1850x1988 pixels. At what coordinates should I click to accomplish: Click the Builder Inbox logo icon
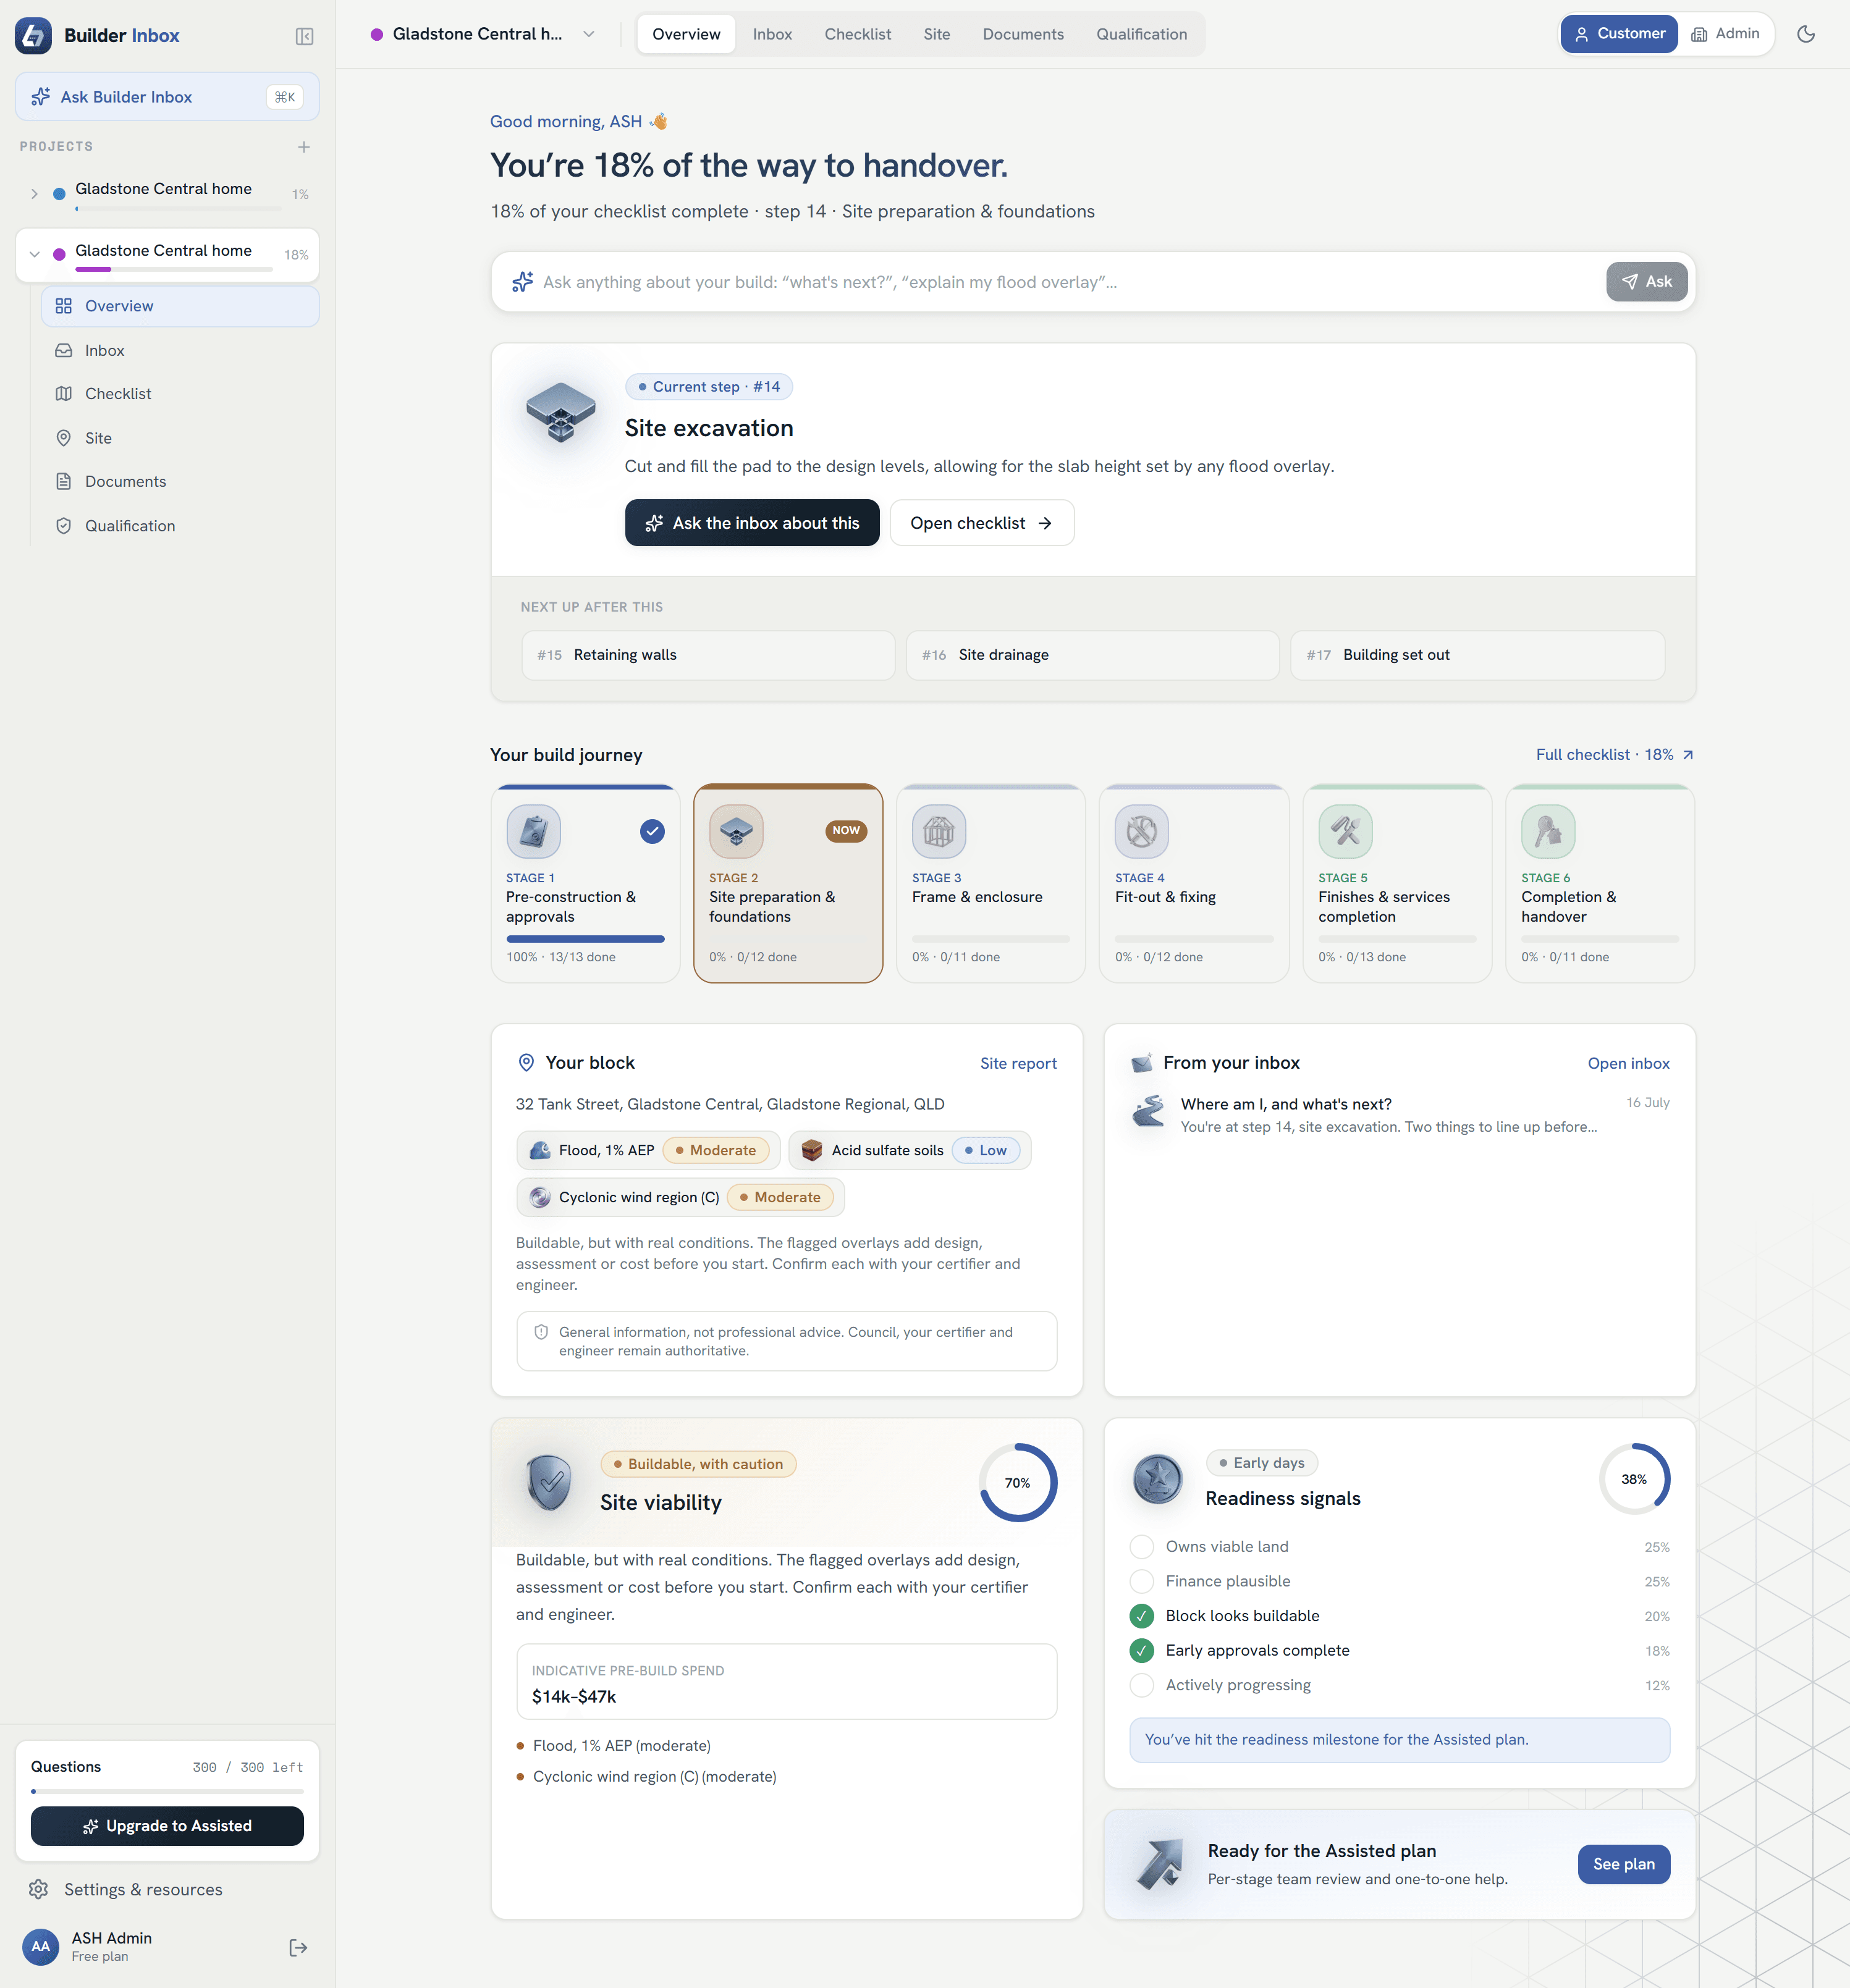(33, 36)
